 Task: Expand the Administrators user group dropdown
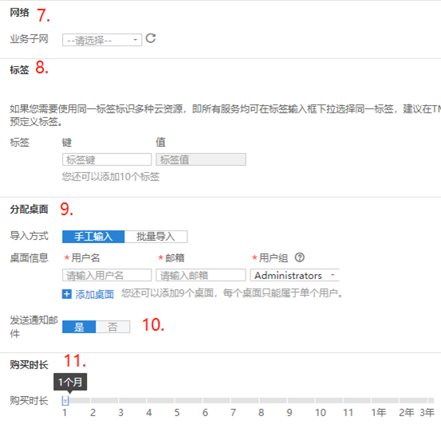pos(295,275)
